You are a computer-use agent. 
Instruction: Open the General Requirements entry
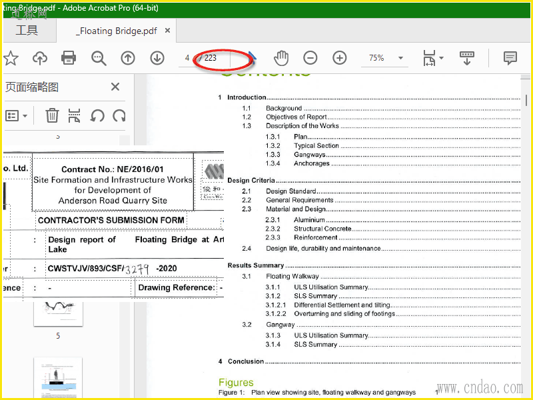click(381, 200)
